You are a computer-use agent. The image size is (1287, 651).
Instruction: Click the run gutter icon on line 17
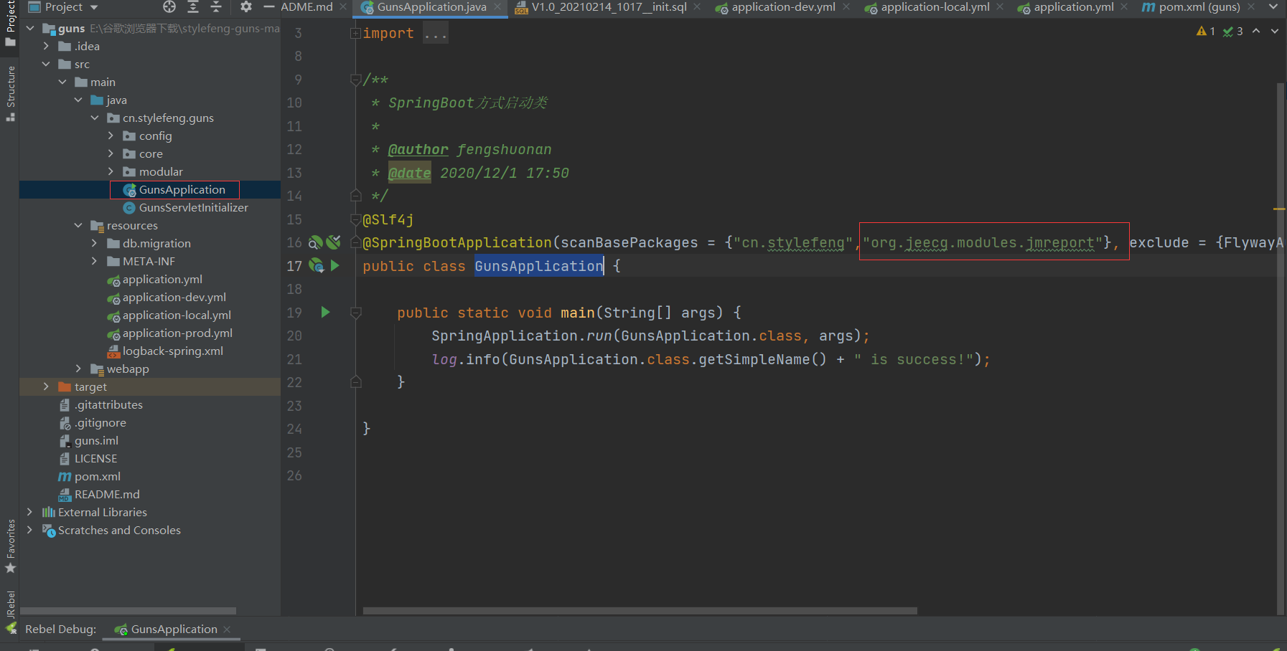tap(335, 265)
